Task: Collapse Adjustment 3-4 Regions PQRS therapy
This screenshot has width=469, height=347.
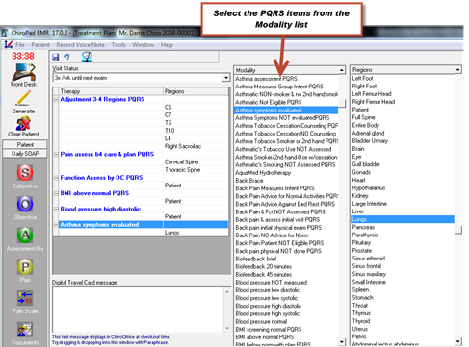Action: 56,100
